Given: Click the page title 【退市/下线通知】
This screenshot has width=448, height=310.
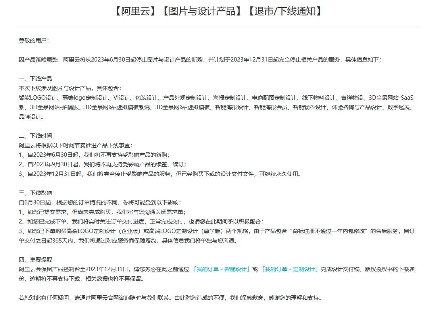Looking at the screenshot, I should pyautogui.click(x=285, y=12).
